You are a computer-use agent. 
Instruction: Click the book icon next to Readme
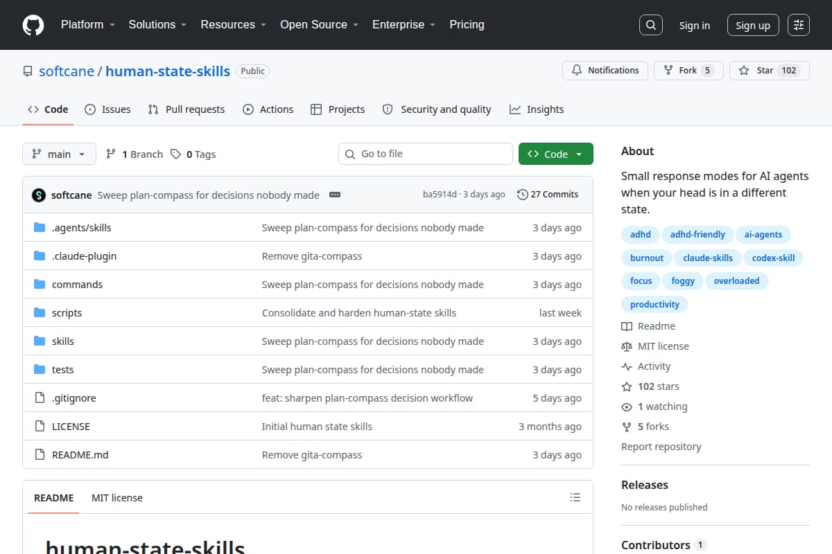[x=627, y=326]
